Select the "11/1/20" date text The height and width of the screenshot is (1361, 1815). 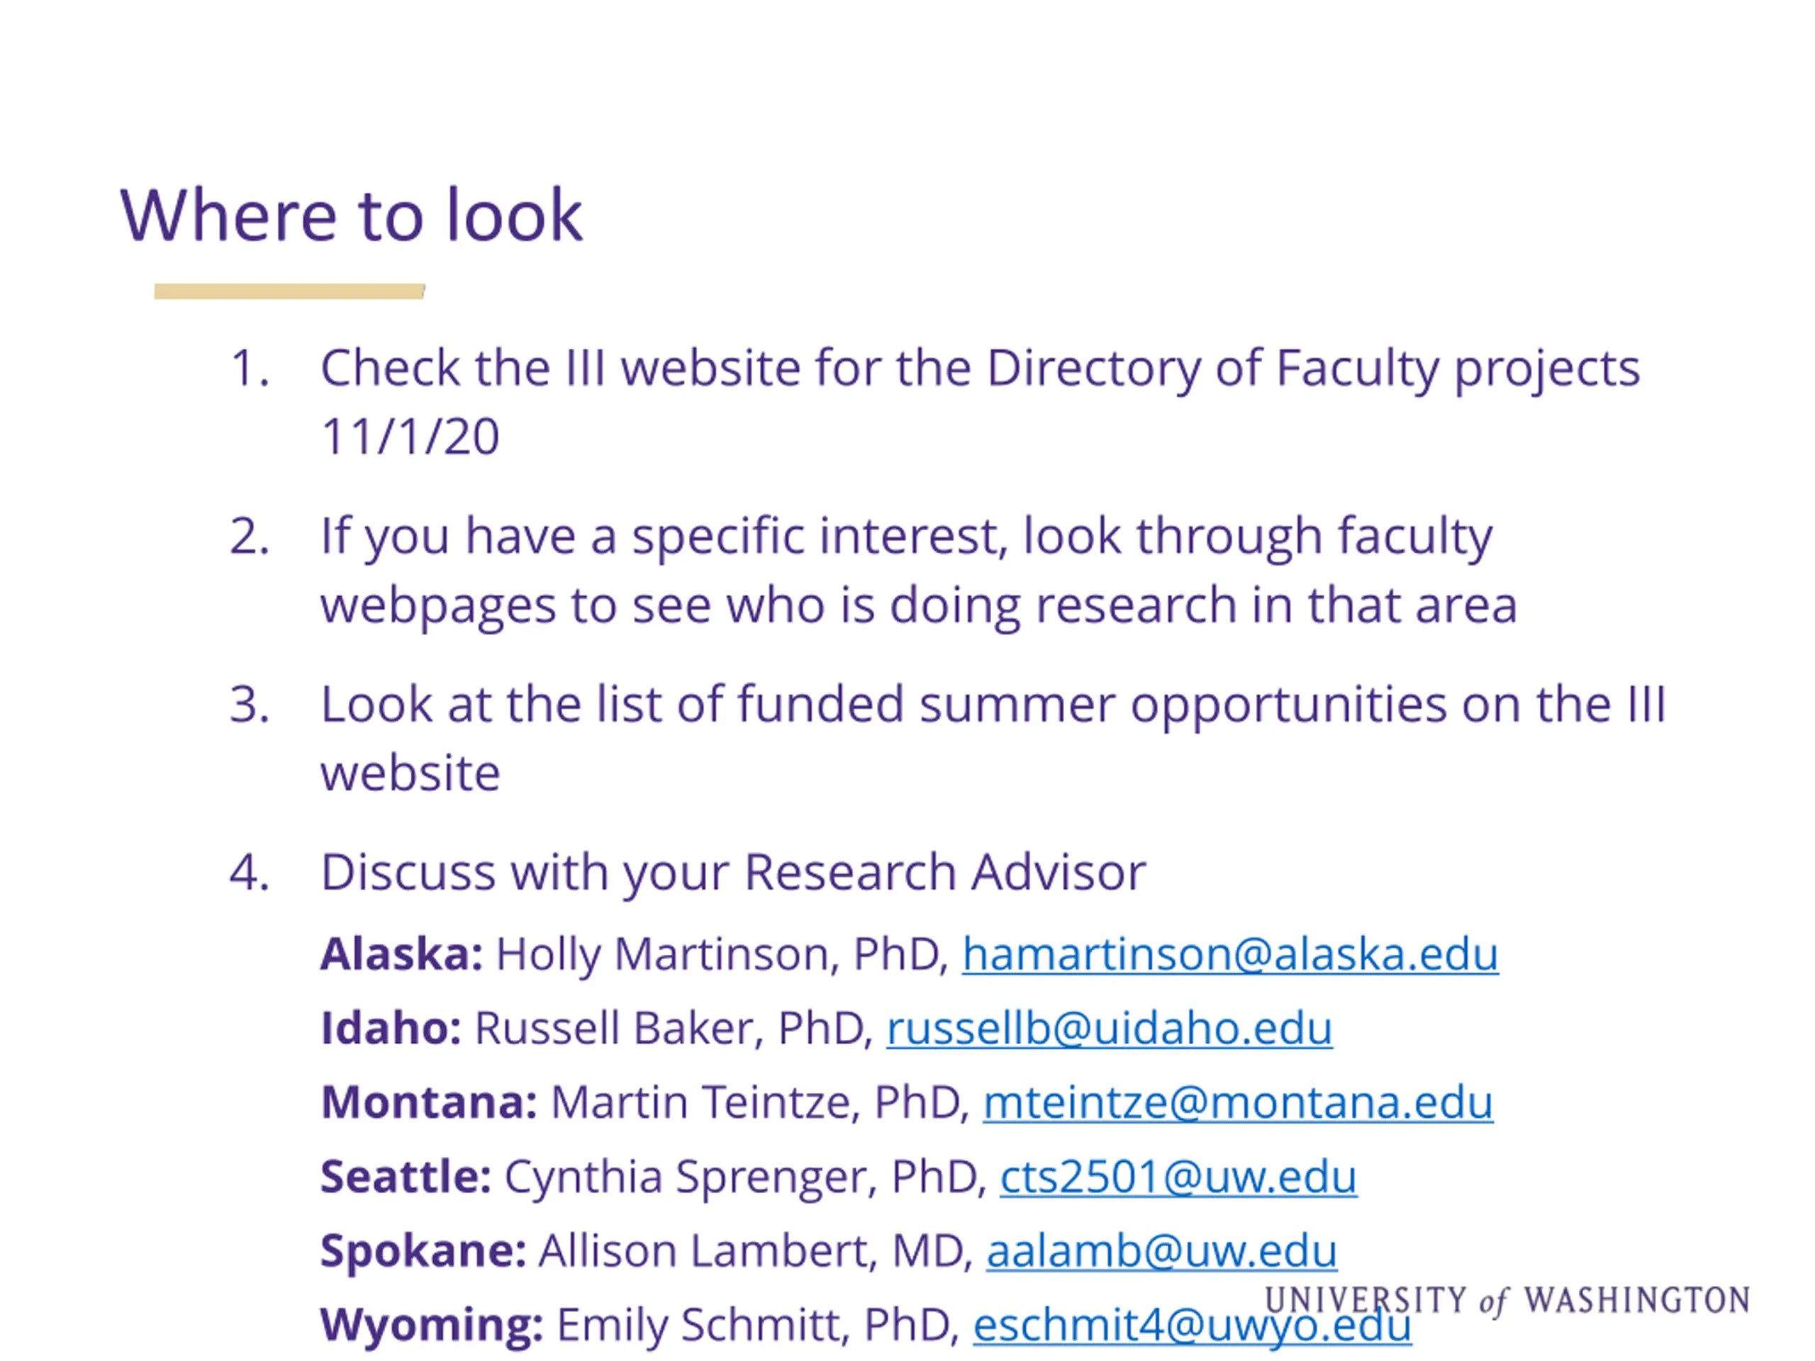point(410,437)
